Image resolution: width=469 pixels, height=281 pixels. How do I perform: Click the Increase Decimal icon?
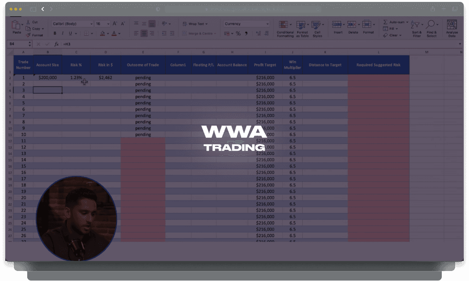(258, 33)
